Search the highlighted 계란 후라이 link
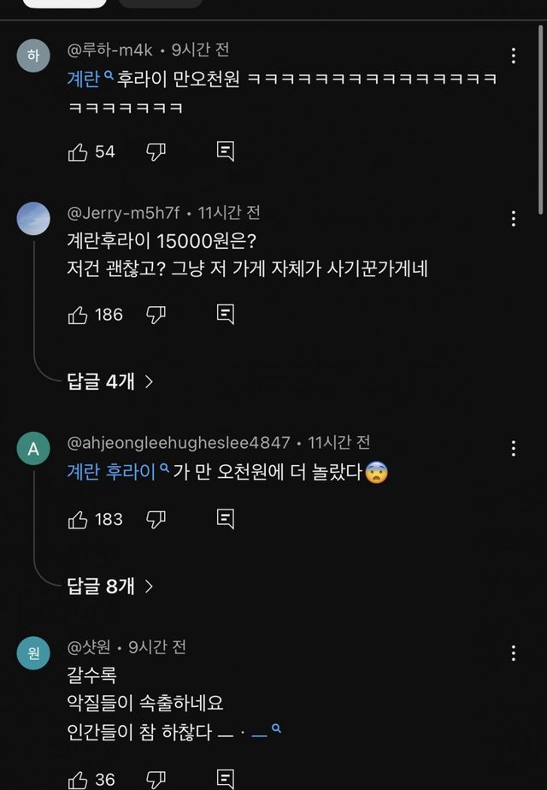The height and width of the screenshot is (790, 547). [x=117, y=471]
